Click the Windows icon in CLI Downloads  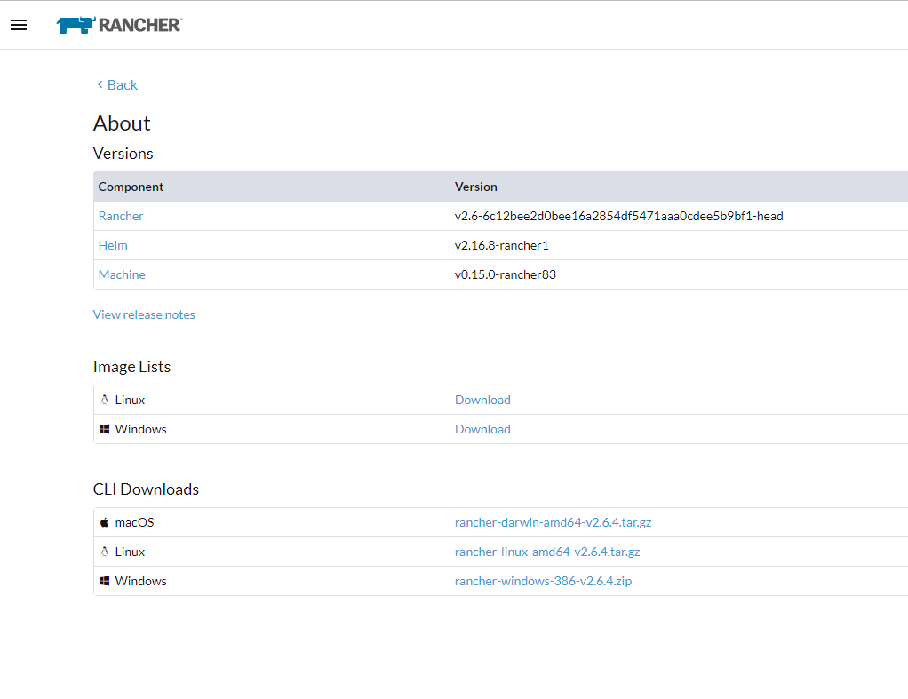coord(104,581)
